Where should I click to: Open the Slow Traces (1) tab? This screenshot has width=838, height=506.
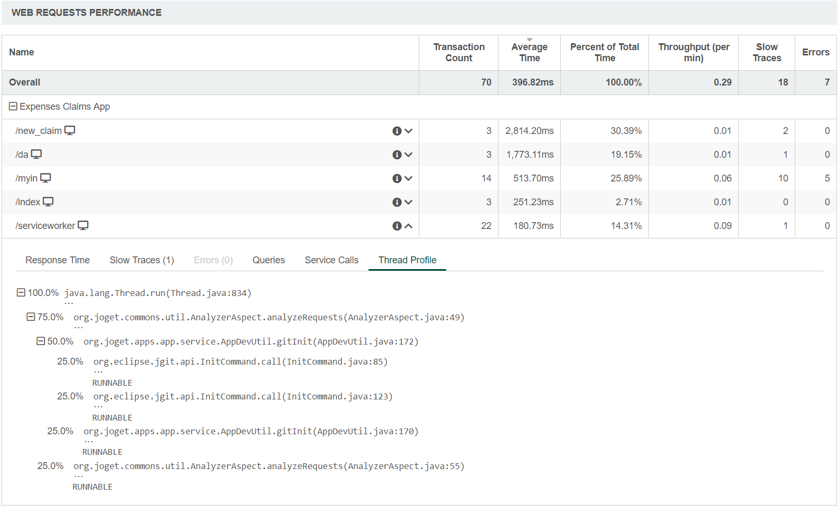point(142,260)
